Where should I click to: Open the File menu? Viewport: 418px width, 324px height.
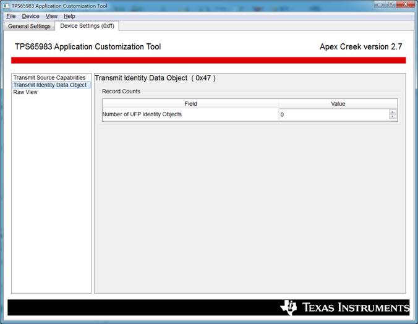click(x=11, y=16)
